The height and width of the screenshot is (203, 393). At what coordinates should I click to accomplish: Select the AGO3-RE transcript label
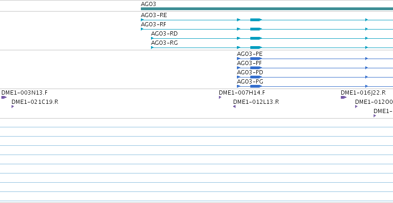pos(154,15)
